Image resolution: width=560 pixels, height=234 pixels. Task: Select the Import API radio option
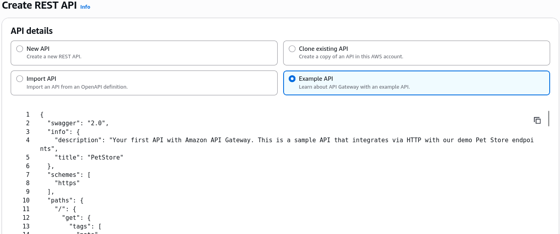coord(20,79)
